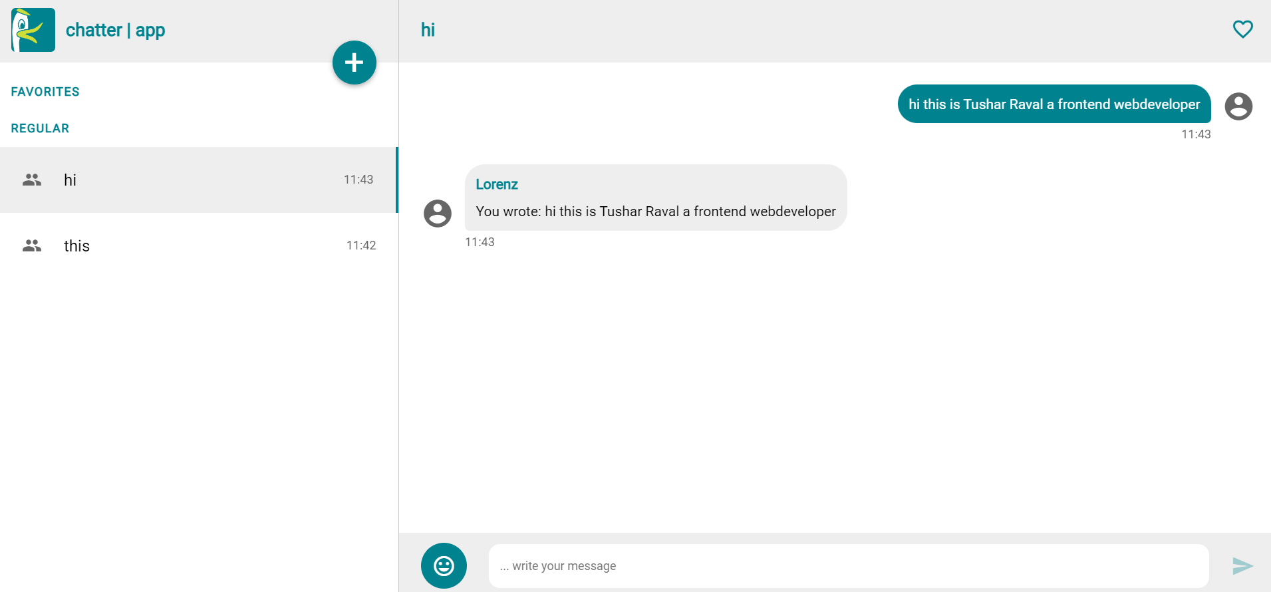
Task: Click the REGULAR section header
Action: [40, 128]
